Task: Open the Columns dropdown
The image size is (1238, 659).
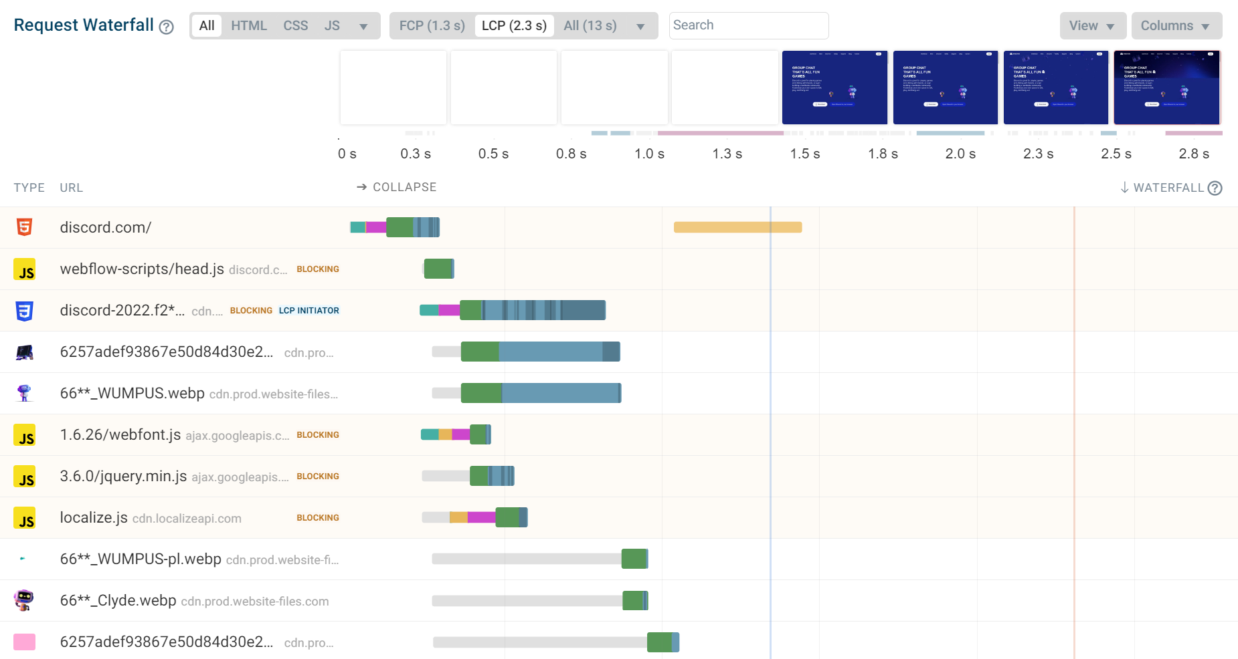Action: [x=1176, y=25]
